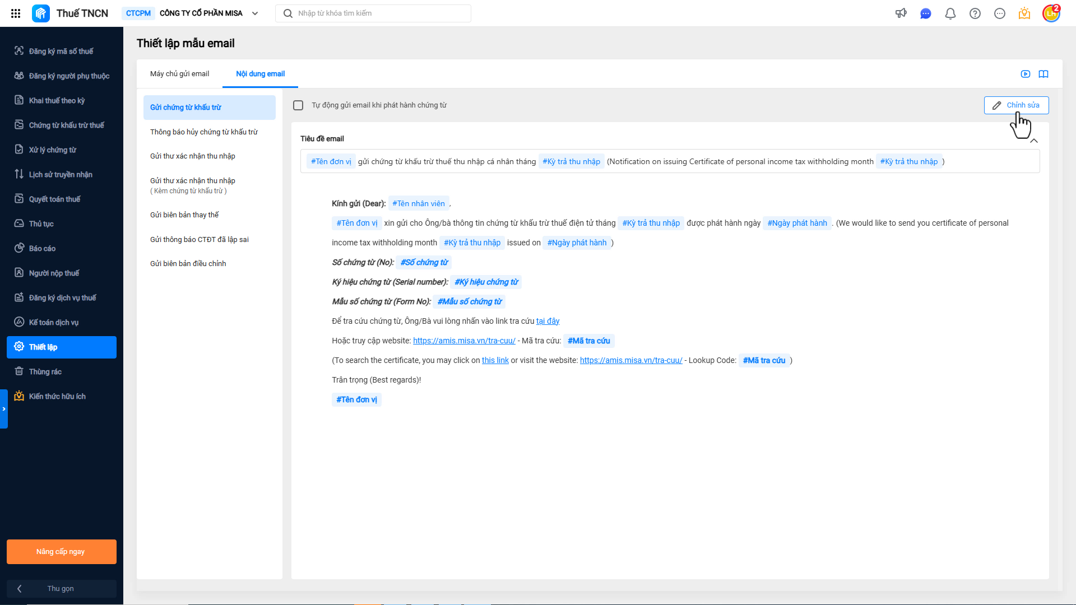
Task: Expand the blue side panel arrow
Action: coord(4,409)
